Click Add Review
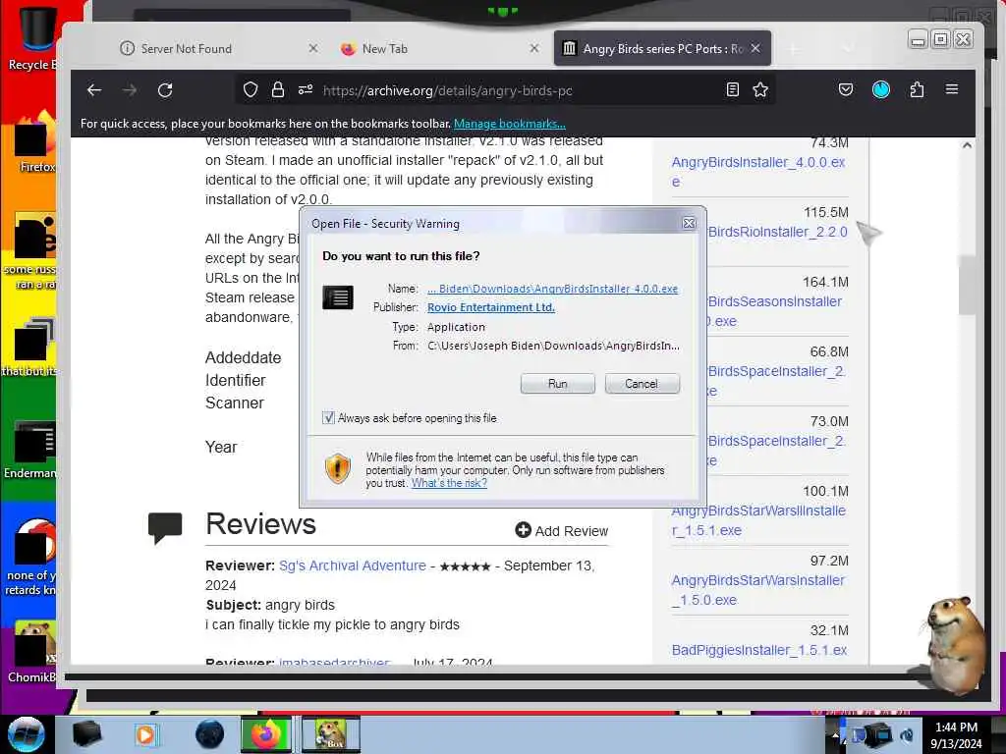1006x754 pixels. [561, 531]
